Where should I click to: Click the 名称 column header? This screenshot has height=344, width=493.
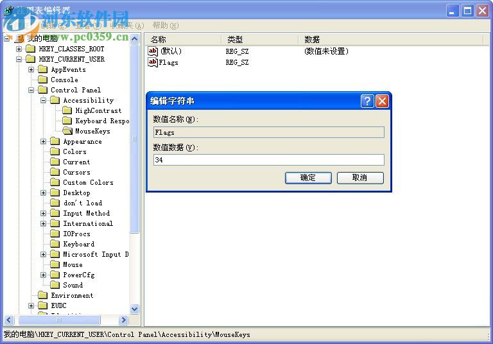pos(183,39)
